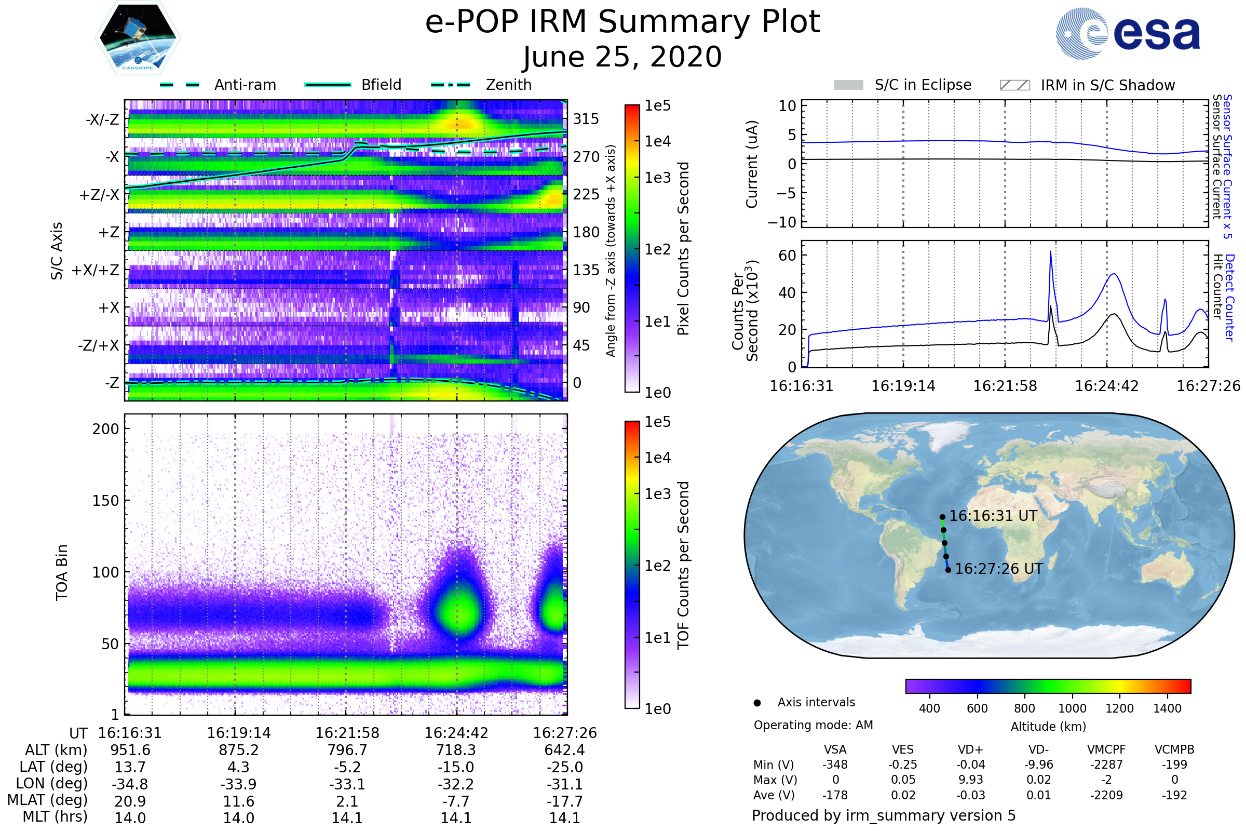Click the Anti-ram dashed line legend marker
This screenshot has width=1246, height=831.
pyautogui.click(x=180, y=85)
